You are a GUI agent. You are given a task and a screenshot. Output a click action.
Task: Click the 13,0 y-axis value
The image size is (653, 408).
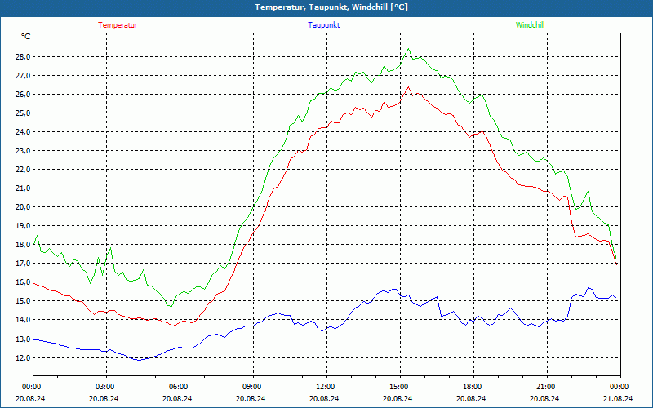pyautogui.click(x=24, y=339)
